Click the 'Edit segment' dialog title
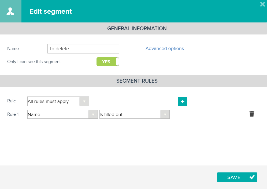 pyautogui.click(x=51, y=11)
